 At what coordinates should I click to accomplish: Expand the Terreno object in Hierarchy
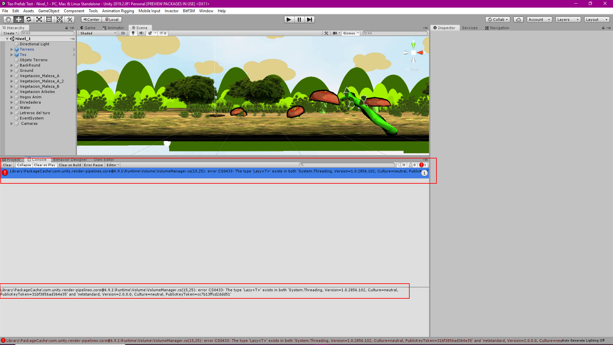[12, 50]
